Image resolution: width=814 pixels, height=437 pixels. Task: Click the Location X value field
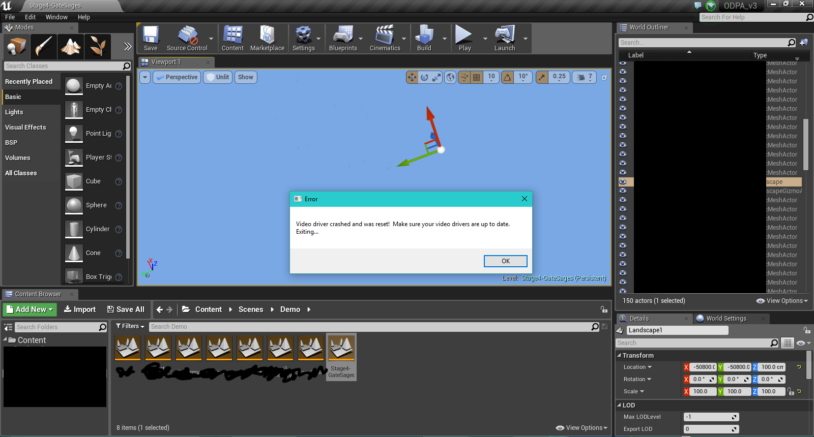pos(704,367)
